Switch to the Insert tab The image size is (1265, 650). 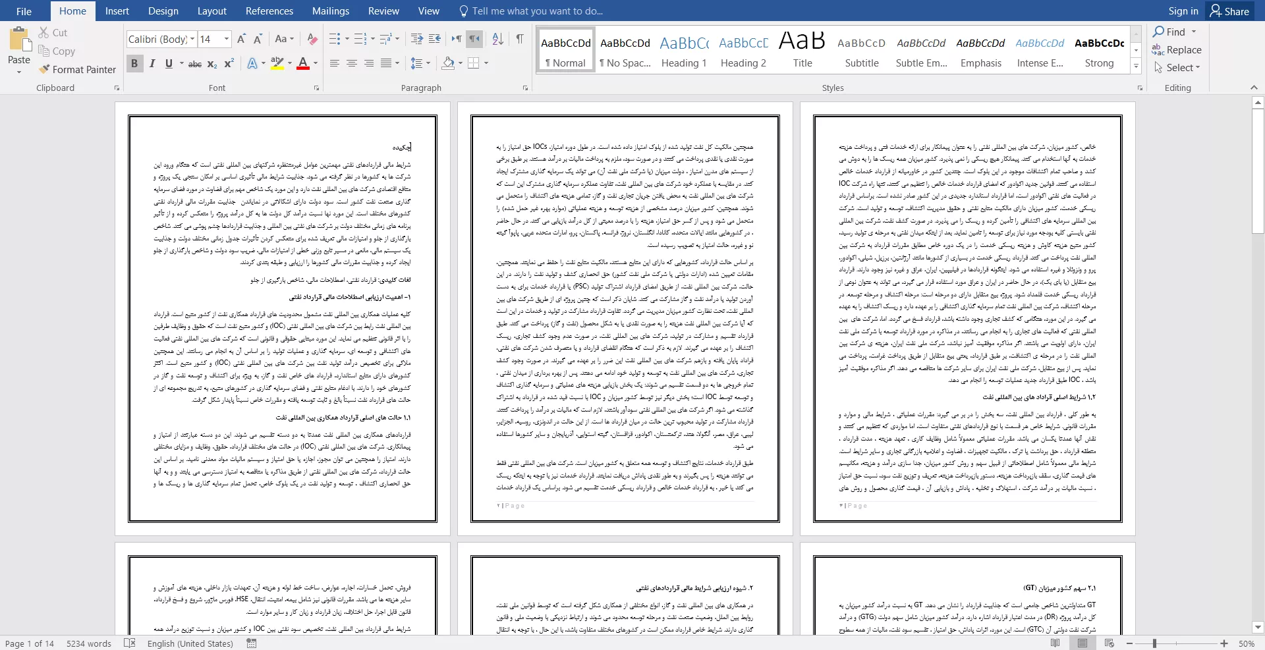pyautogui.click(x=117, y=11)
